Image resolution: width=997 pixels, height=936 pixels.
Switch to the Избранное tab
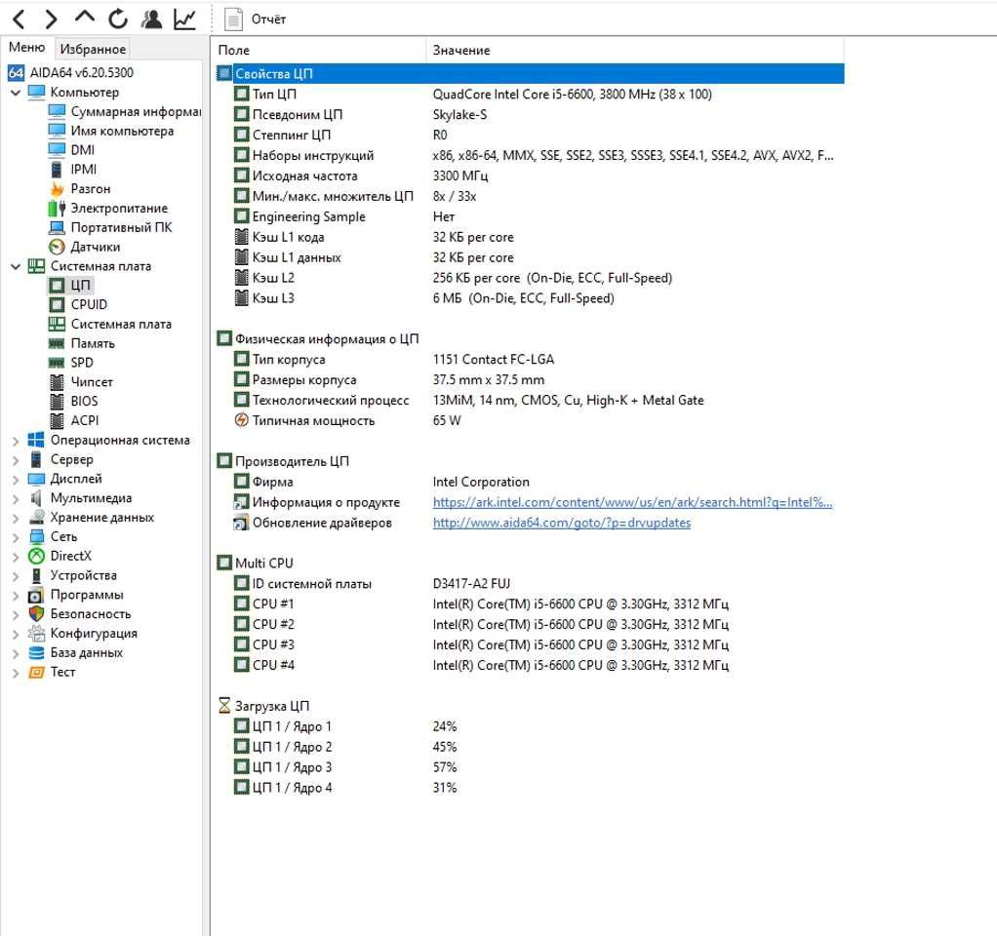click(93, 49)
